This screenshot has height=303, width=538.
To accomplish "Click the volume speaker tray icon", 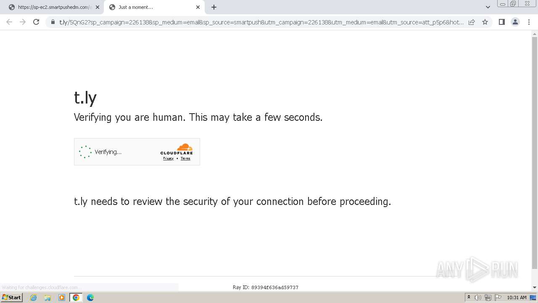I will pyautogui.click(x=478, y=298).
